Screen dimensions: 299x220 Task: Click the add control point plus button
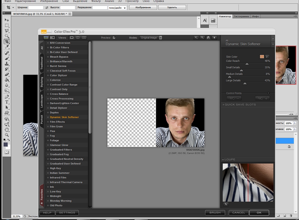click(x=262, y=98)
